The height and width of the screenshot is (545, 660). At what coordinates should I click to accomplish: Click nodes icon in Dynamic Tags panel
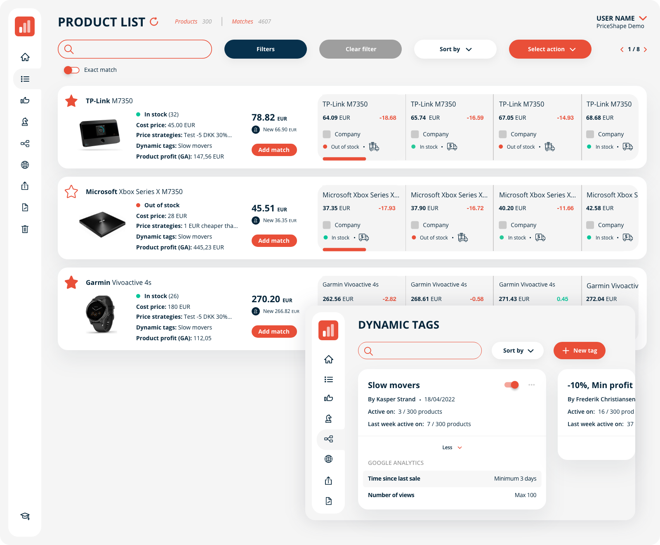click(329, 439)
